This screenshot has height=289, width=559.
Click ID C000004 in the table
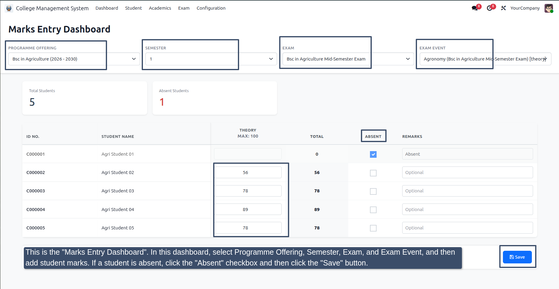(36, 210)
